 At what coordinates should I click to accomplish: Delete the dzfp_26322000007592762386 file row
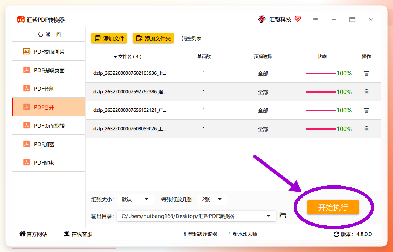[366, 92]
